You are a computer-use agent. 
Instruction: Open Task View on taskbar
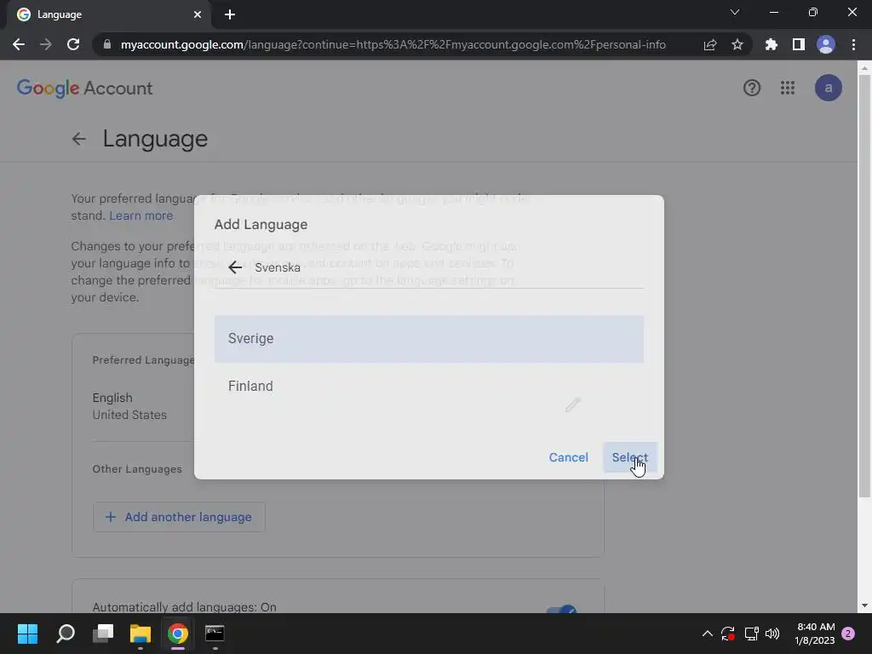(x=103, y=634)
